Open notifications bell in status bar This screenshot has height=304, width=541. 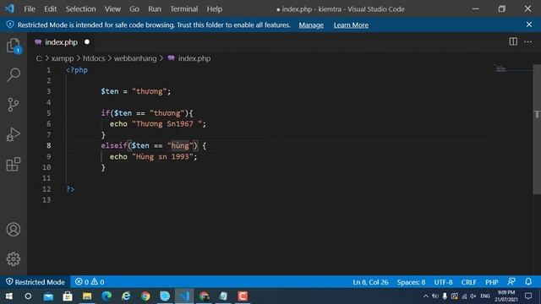click(x=528, y=281)
